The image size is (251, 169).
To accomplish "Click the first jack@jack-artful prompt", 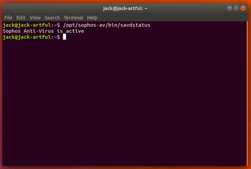I will pyautogui.click(x=27, y=25).
